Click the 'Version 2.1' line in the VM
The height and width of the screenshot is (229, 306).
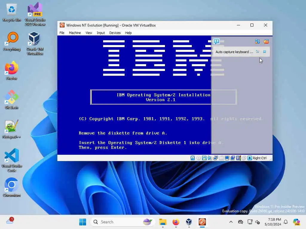pyautogui.click(x=160, y=100)
